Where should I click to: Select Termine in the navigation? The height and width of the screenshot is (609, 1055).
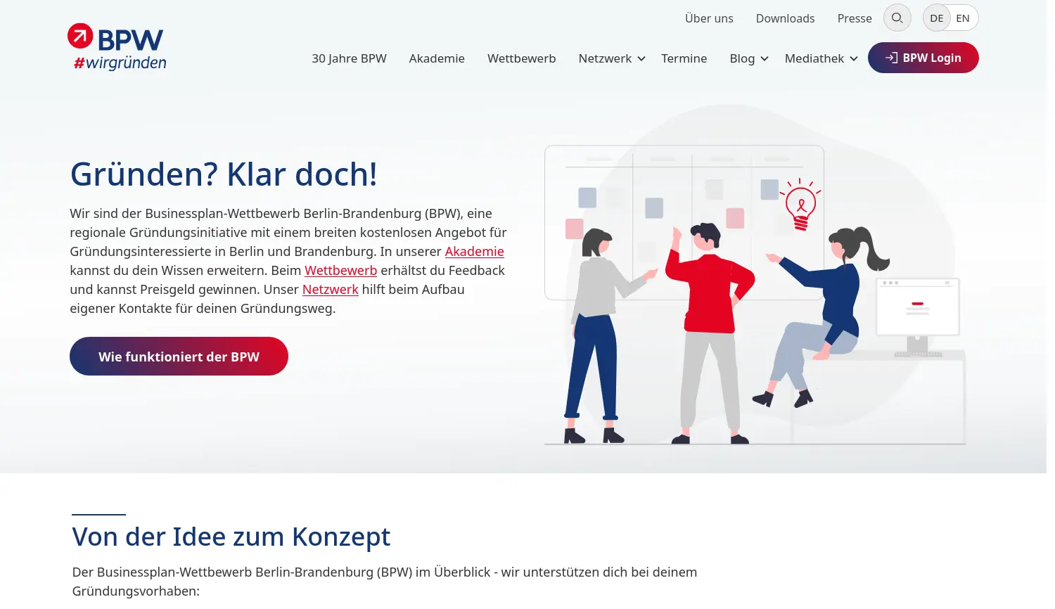[684, 58]
